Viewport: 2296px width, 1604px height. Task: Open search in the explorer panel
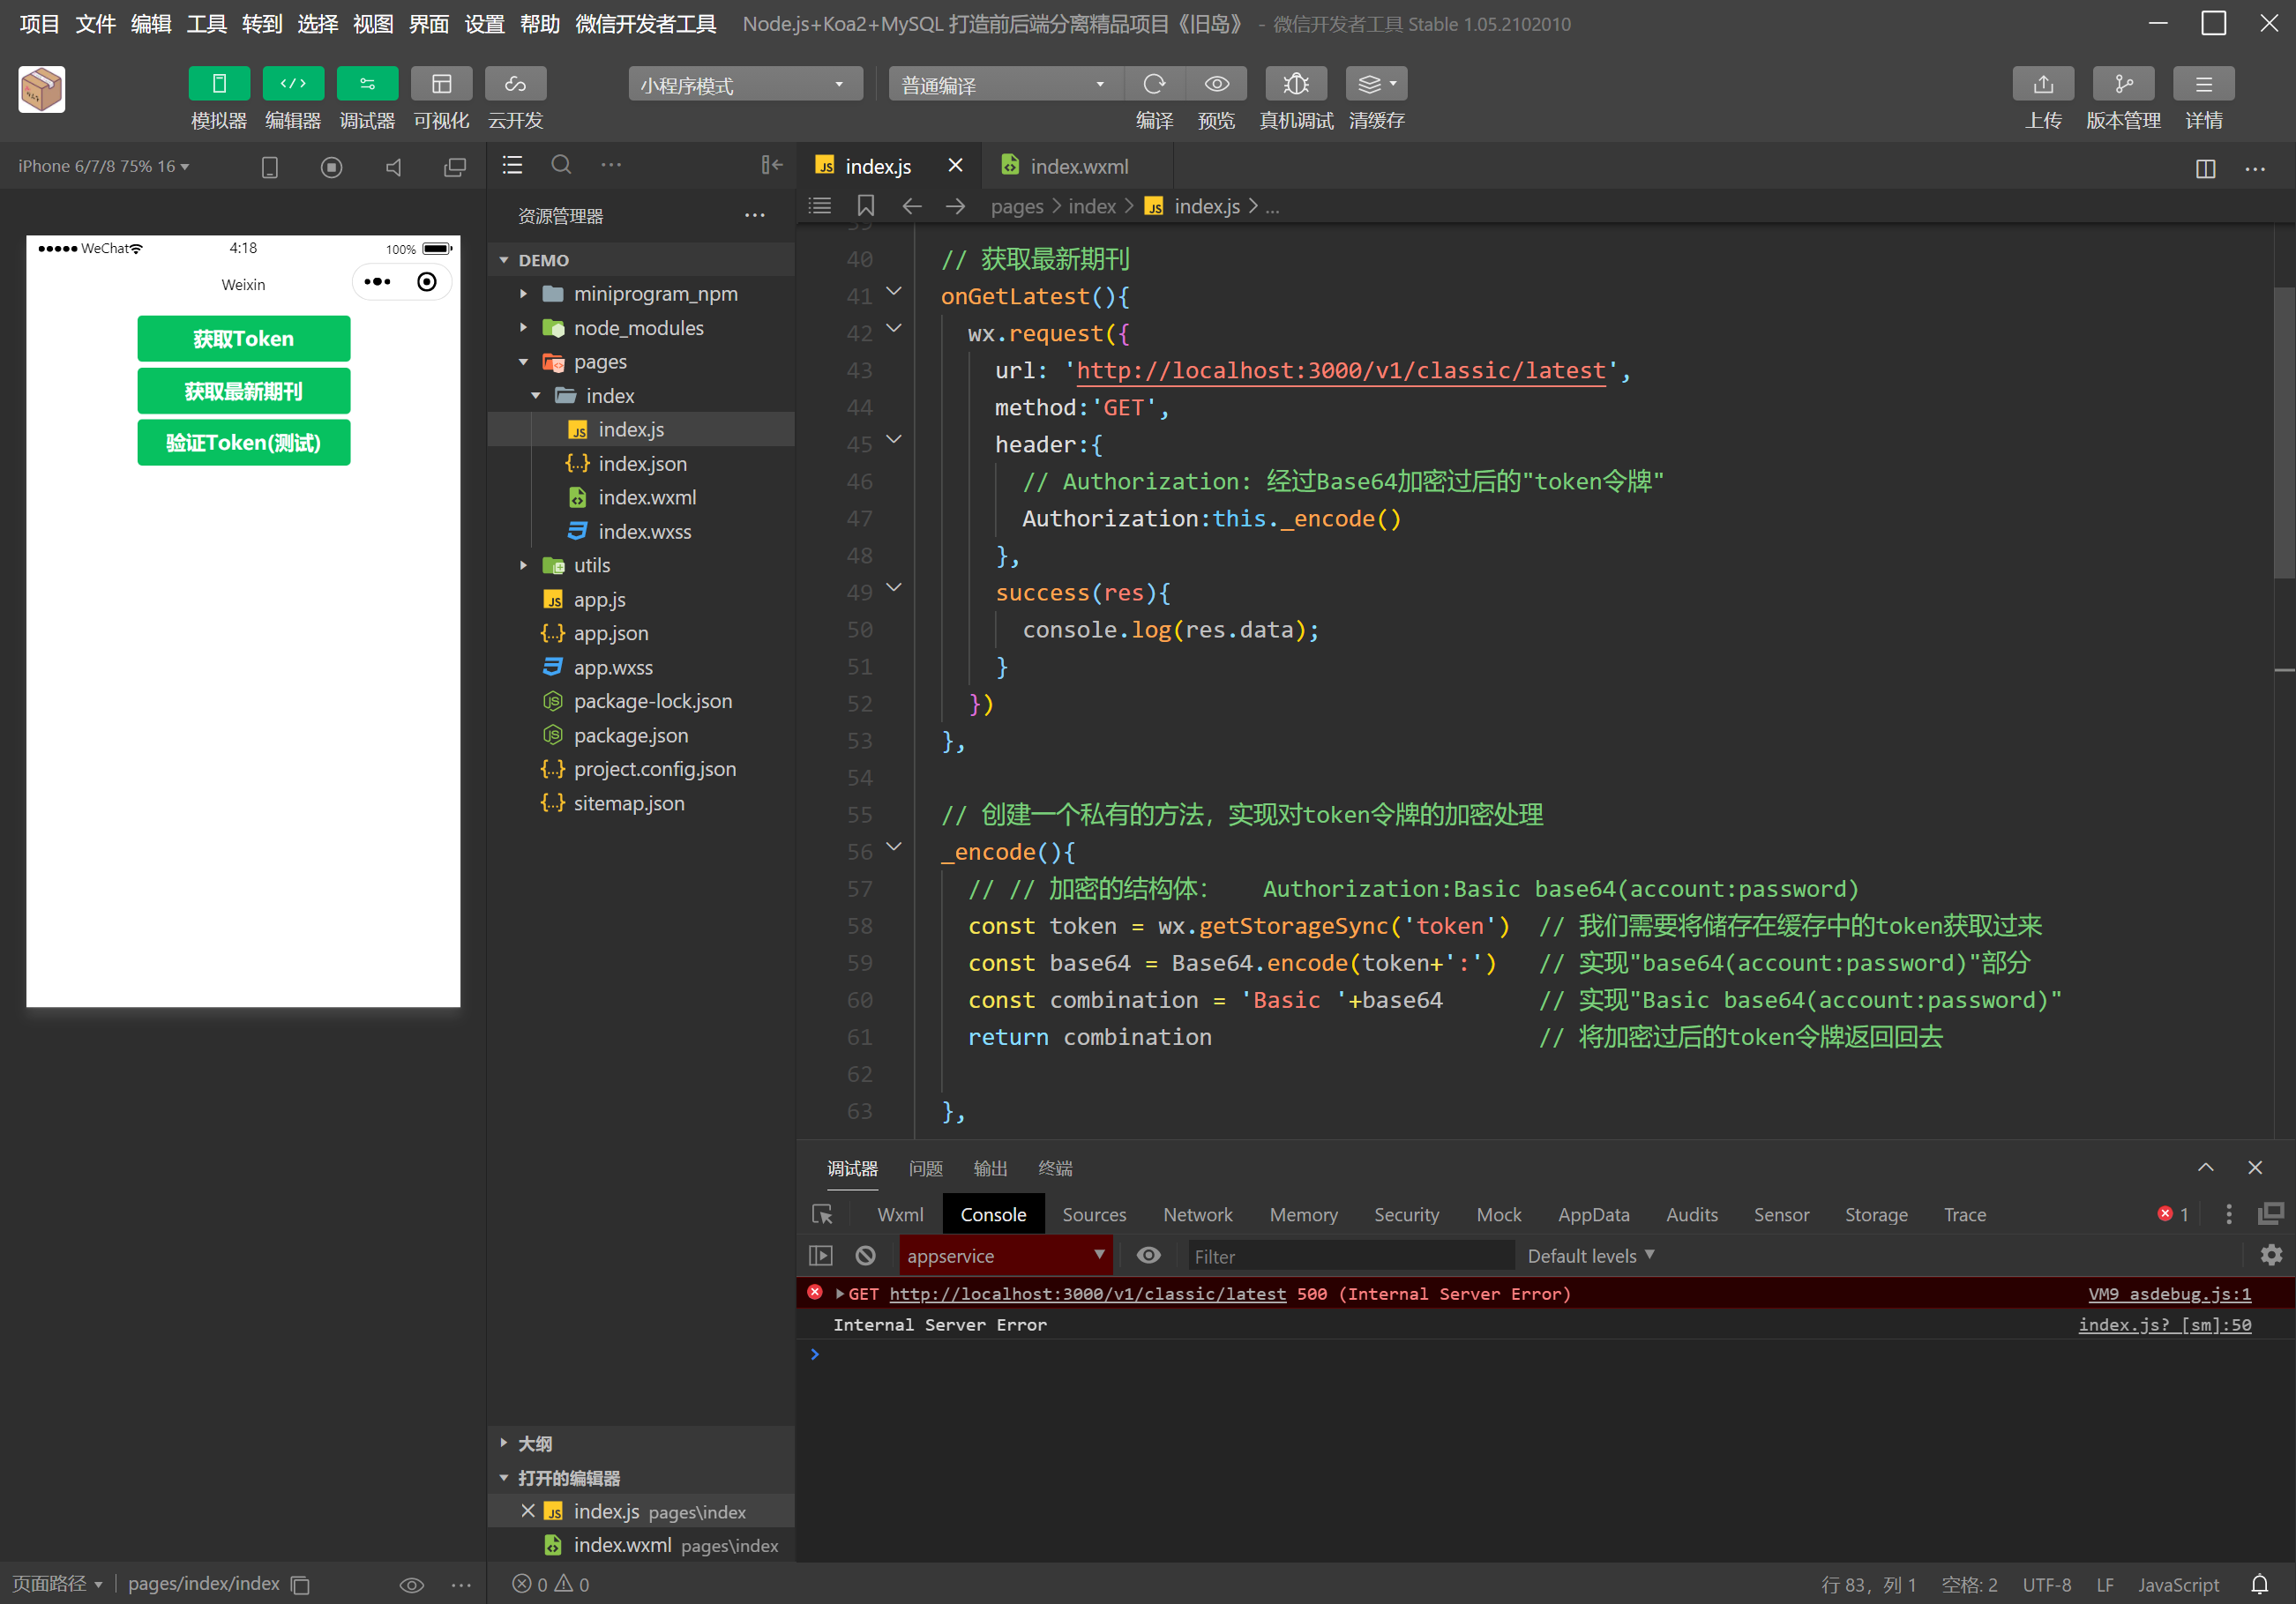point(561,165)
